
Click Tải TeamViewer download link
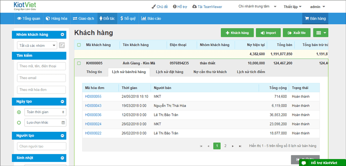coord(207,7)
